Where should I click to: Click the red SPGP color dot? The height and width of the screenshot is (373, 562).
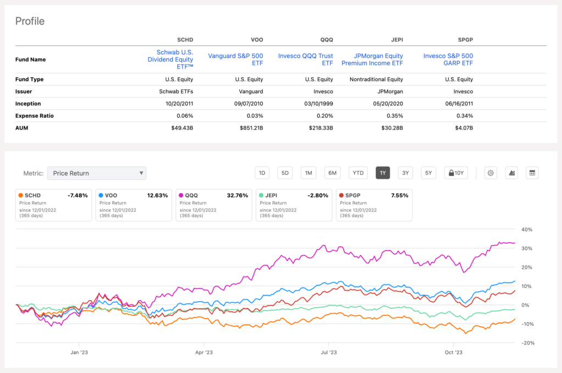(x=341, y=195)
